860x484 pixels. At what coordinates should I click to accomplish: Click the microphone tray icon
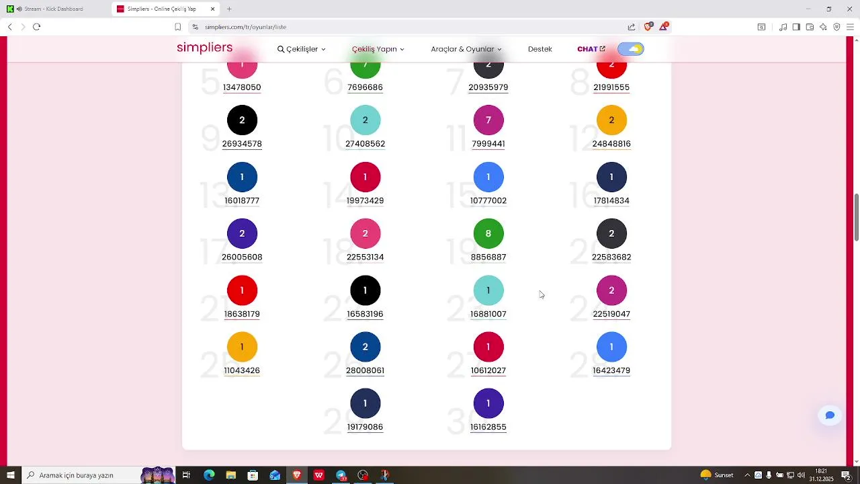pos(769,475)
